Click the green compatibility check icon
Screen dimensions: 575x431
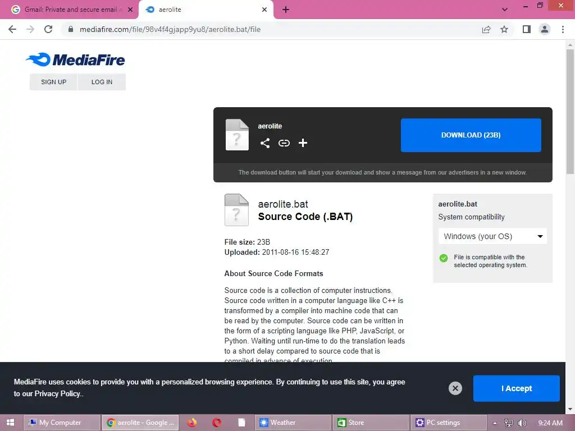point(444,258)
